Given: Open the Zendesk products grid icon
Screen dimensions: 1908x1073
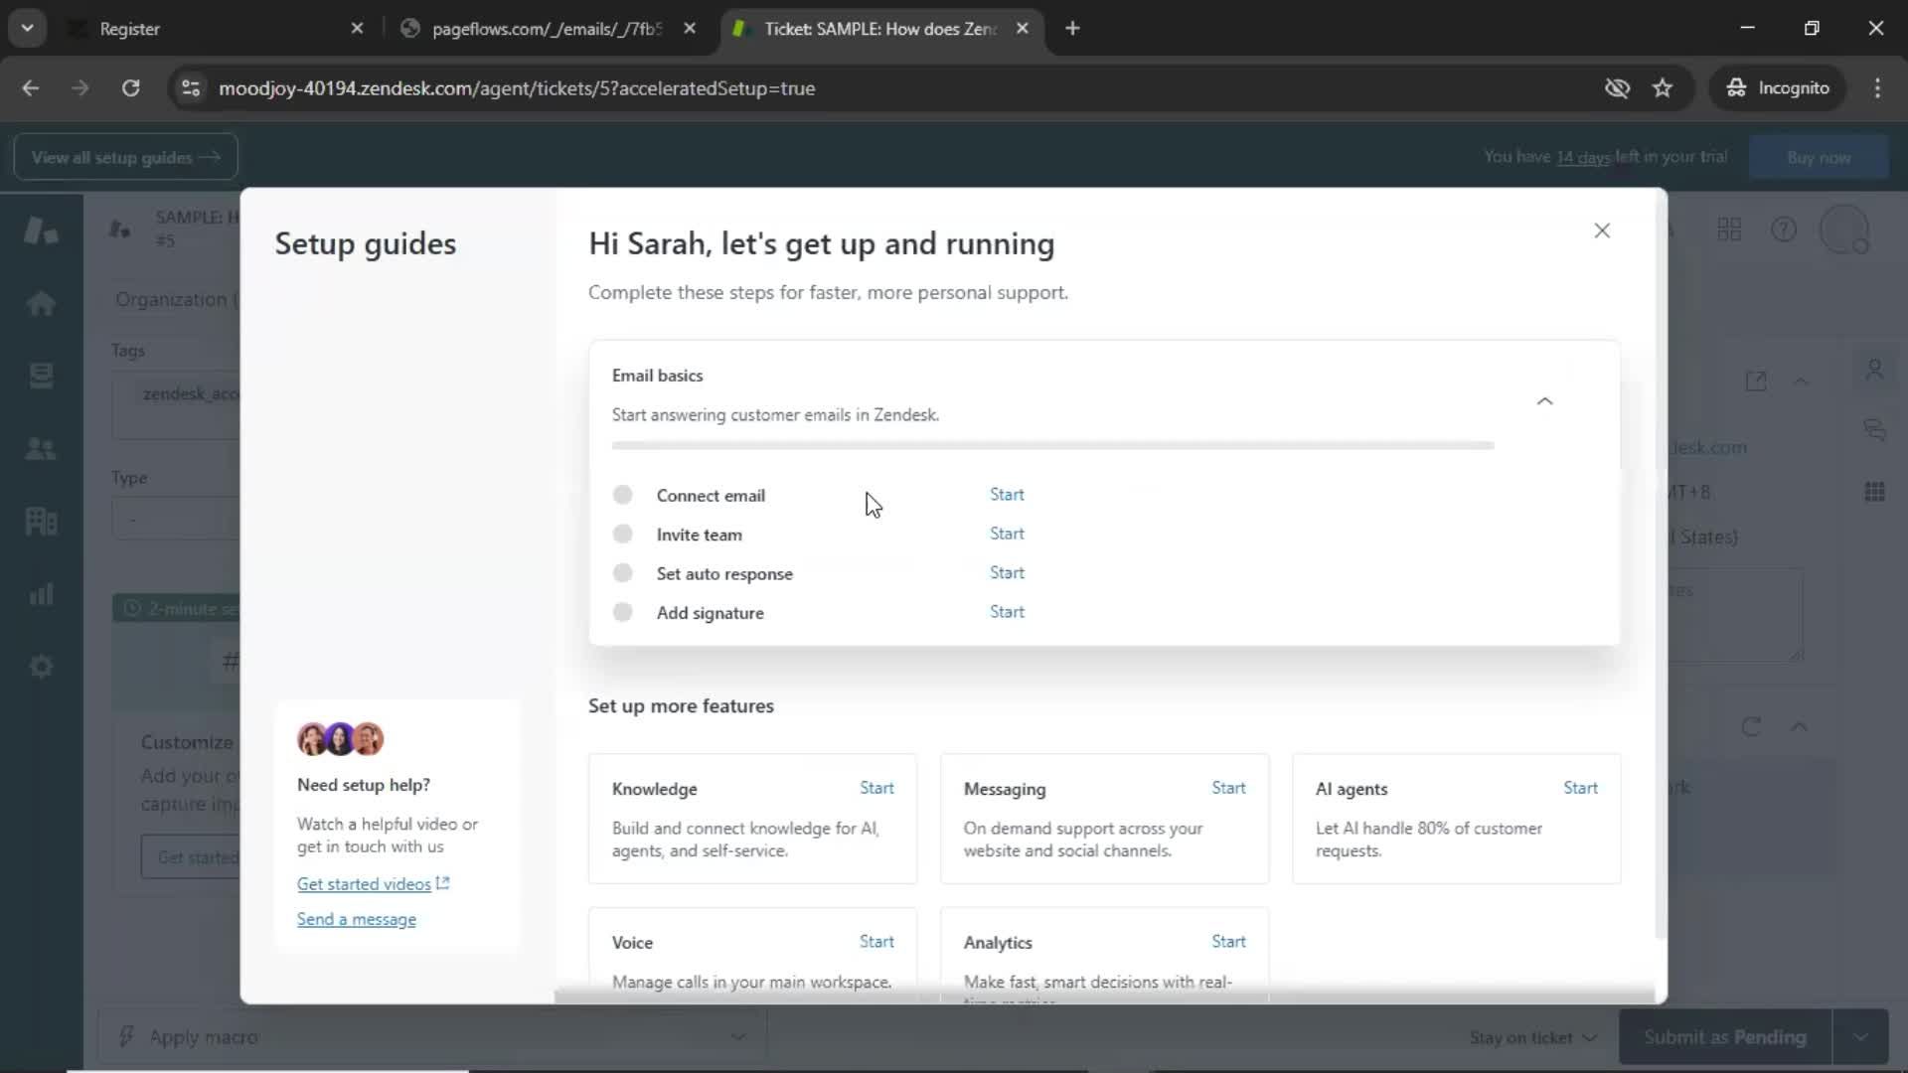Looking at the screenshot, I should [x=1729, y=230].
